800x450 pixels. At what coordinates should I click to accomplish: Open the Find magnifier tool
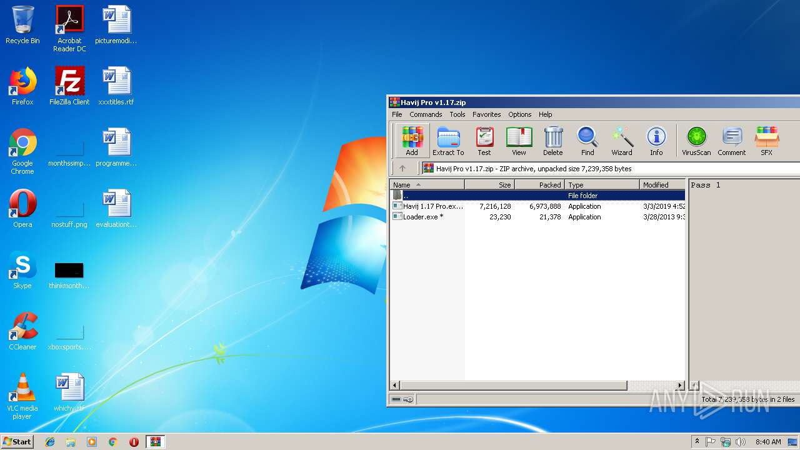[x=587, y=141]
